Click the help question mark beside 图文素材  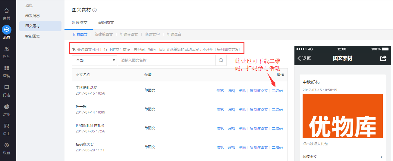pyautogui.click(x=95, y=10)
